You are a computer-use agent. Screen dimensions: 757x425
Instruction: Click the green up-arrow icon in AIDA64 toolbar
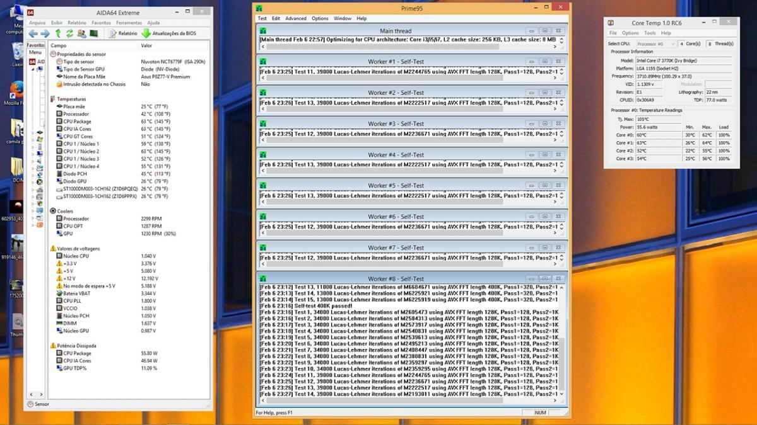click(58, 33)
